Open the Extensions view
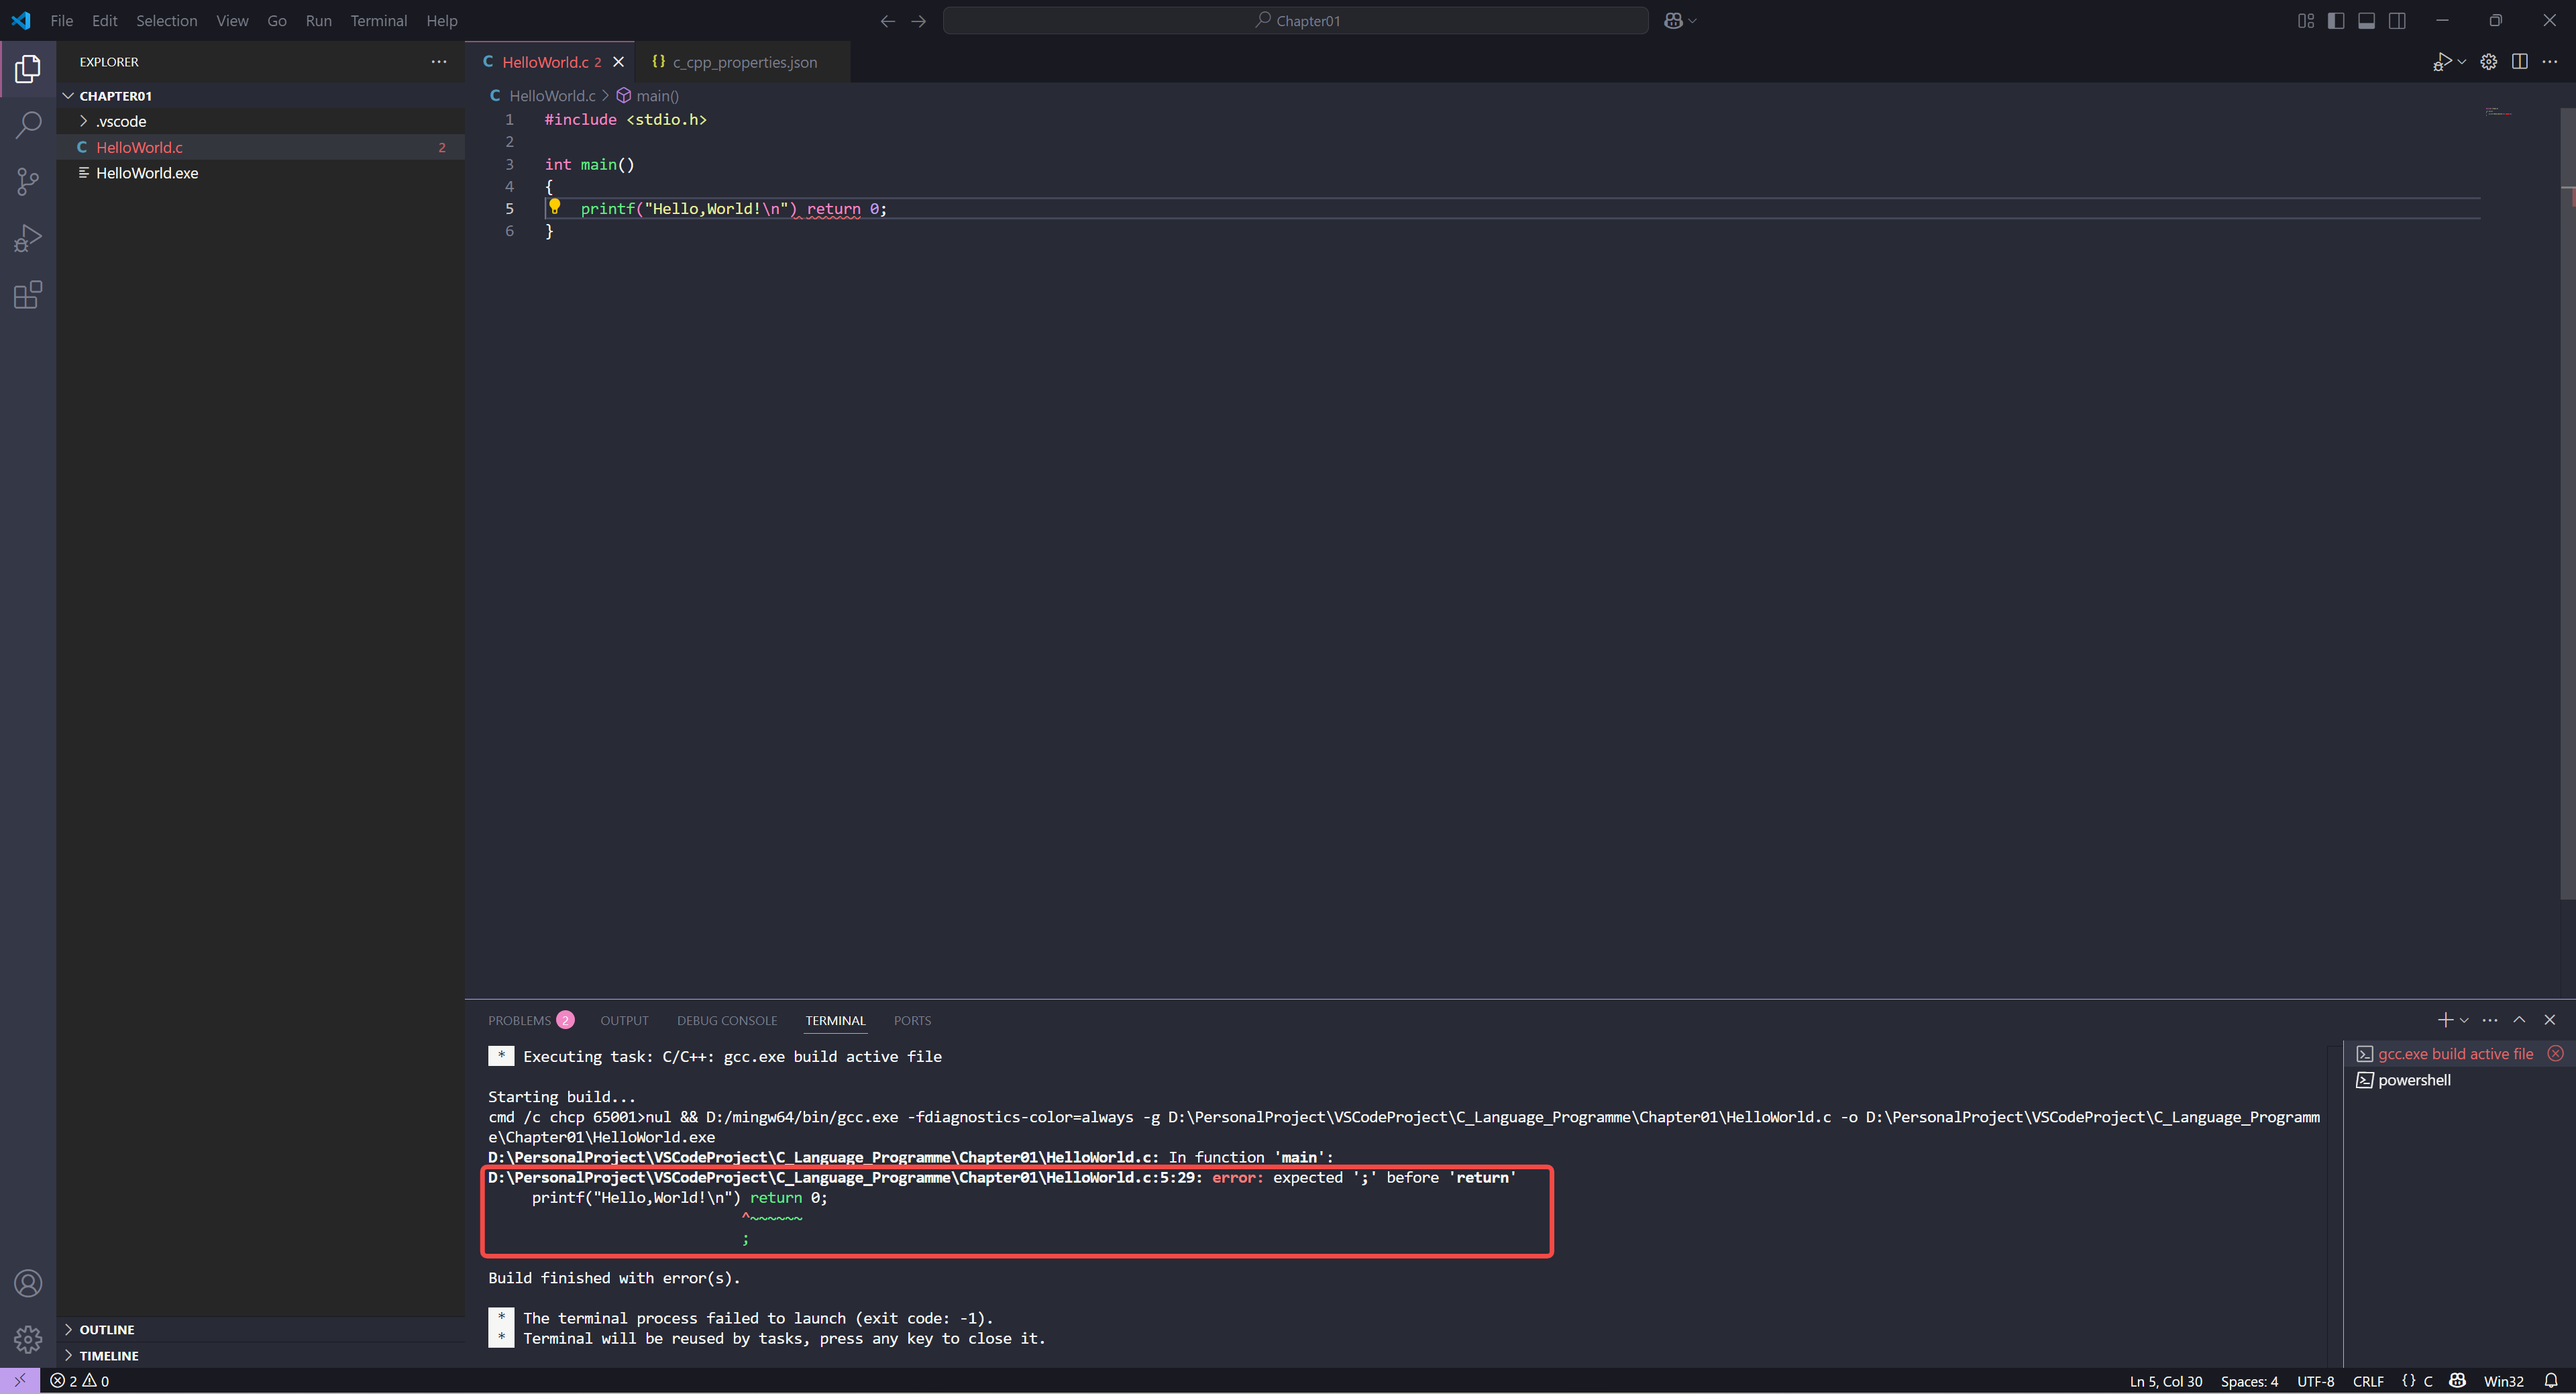 point(28,295)
